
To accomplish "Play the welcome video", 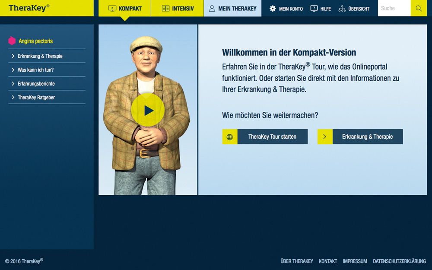I will tap(148, 110).
